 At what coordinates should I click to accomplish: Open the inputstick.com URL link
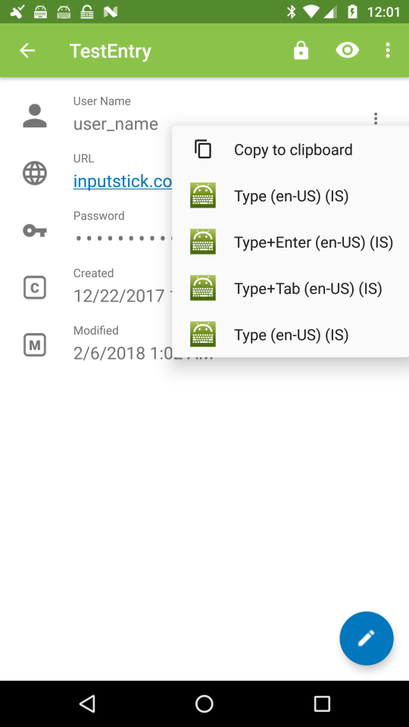123,181
